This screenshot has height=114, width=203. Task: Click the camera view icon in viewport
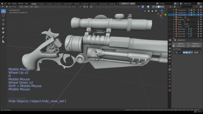pyautogui.click(x=149, y=11)
